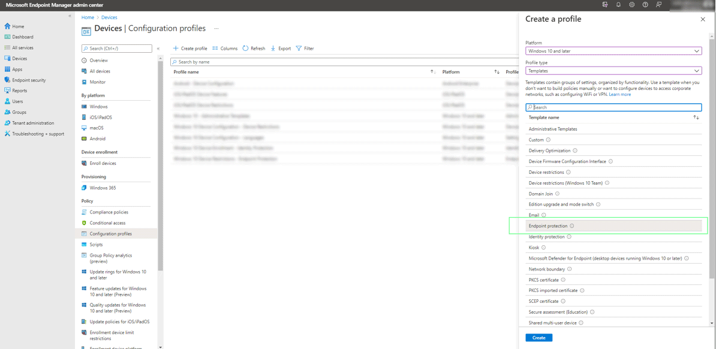Open the Filter funnel icon
Screen dimensions: 716x349
[x=299, y=49]
